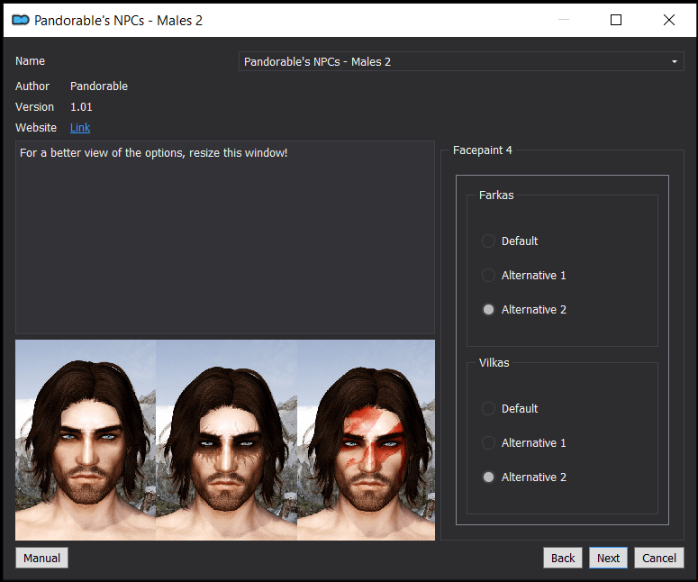Maximize the installer window

click(616, 20)
